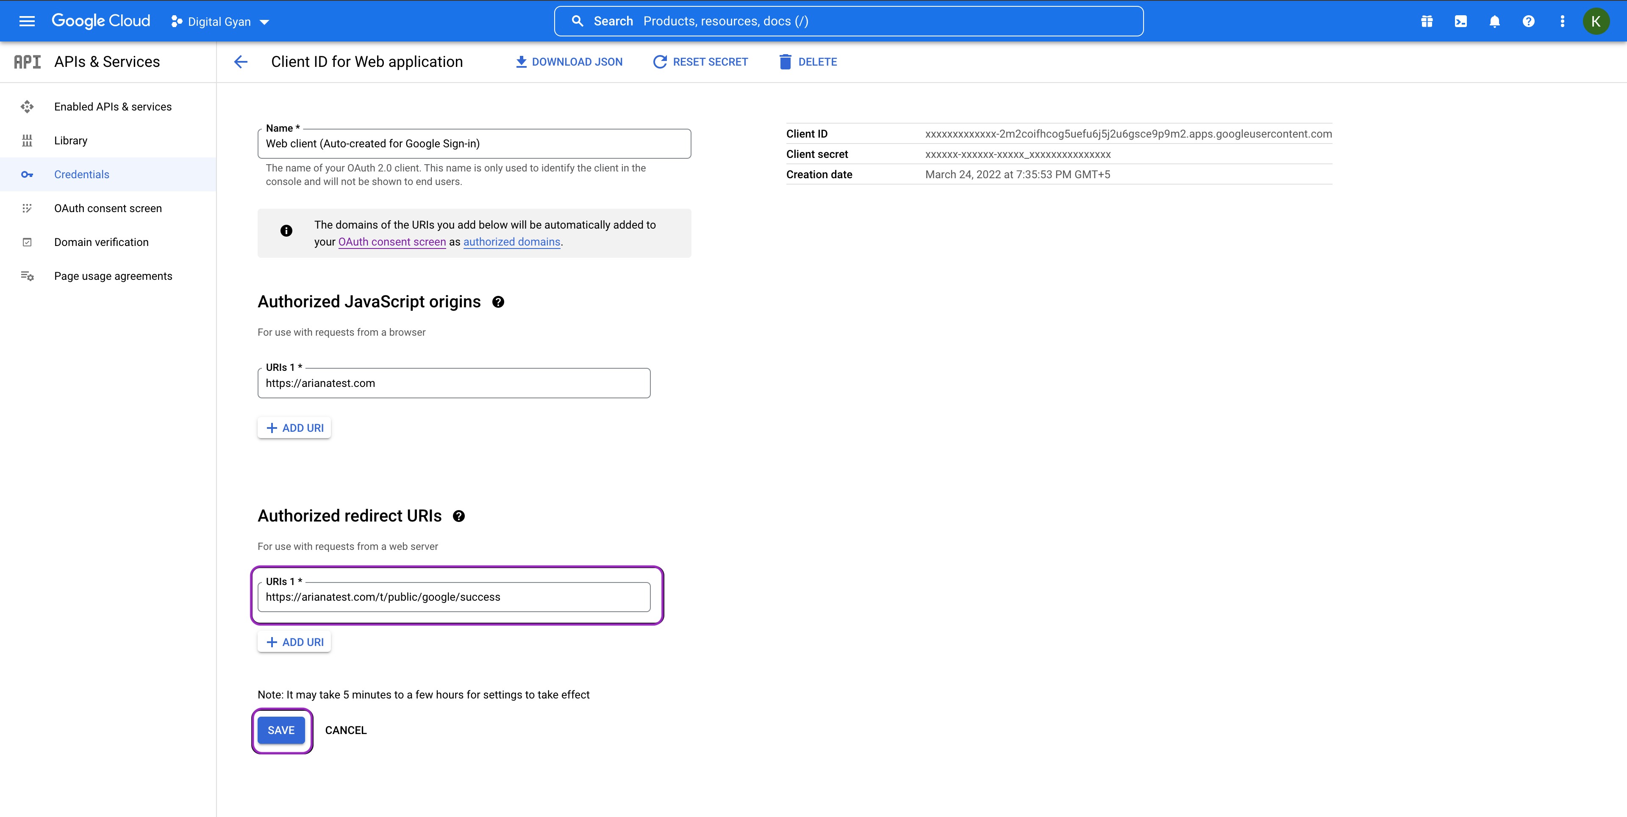1627x817 pixels.
Task: Expand the Digital Gyan project selector
Action: tap(220, 22)
